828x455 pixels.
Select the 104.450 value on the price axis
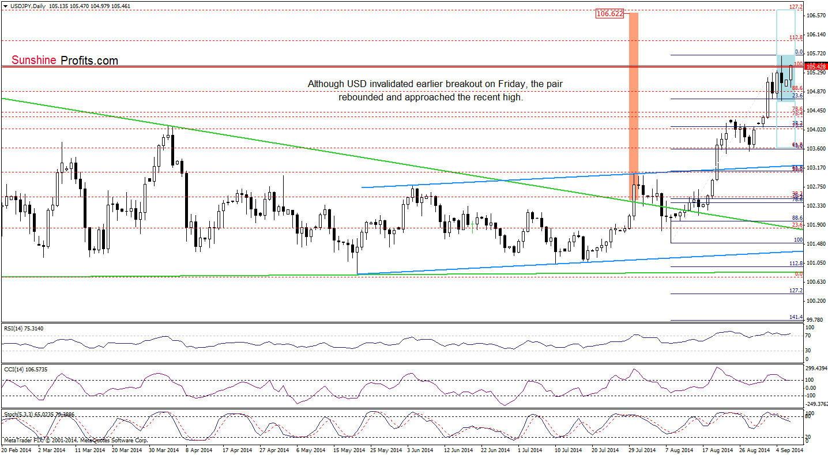point(815,111)
